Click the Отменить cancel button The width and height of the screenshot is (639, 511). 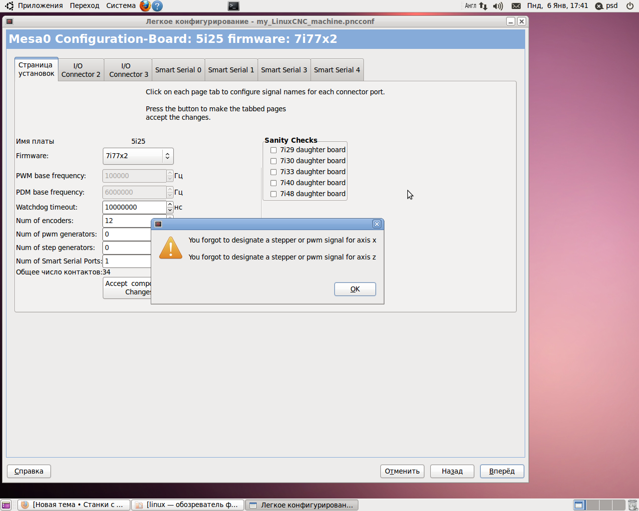pyautogui.click(x=402, y=471)
